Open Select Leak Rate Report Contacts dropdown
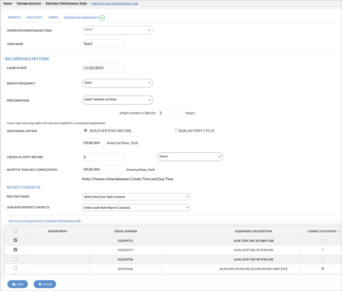342x291 pixels. [x=136, y=208]
